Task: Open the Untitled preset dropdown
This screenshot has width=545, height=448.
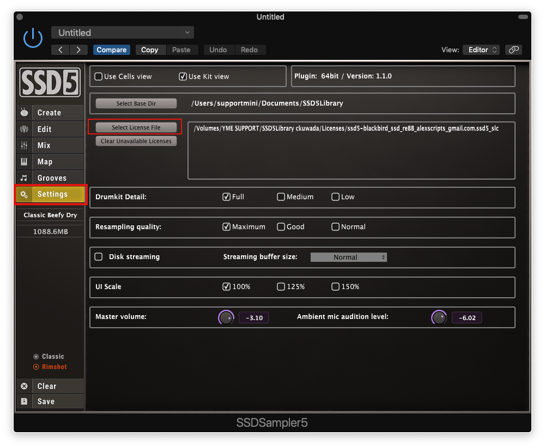Action: point(123,33)
